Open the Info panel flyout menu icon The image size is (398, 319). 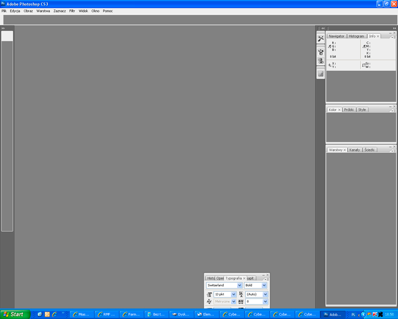click(394, 37)
